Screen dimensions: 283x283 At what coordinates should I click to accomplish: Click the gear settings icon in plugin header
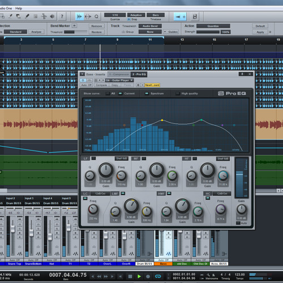pyautogui.click(x=138, y=85)
